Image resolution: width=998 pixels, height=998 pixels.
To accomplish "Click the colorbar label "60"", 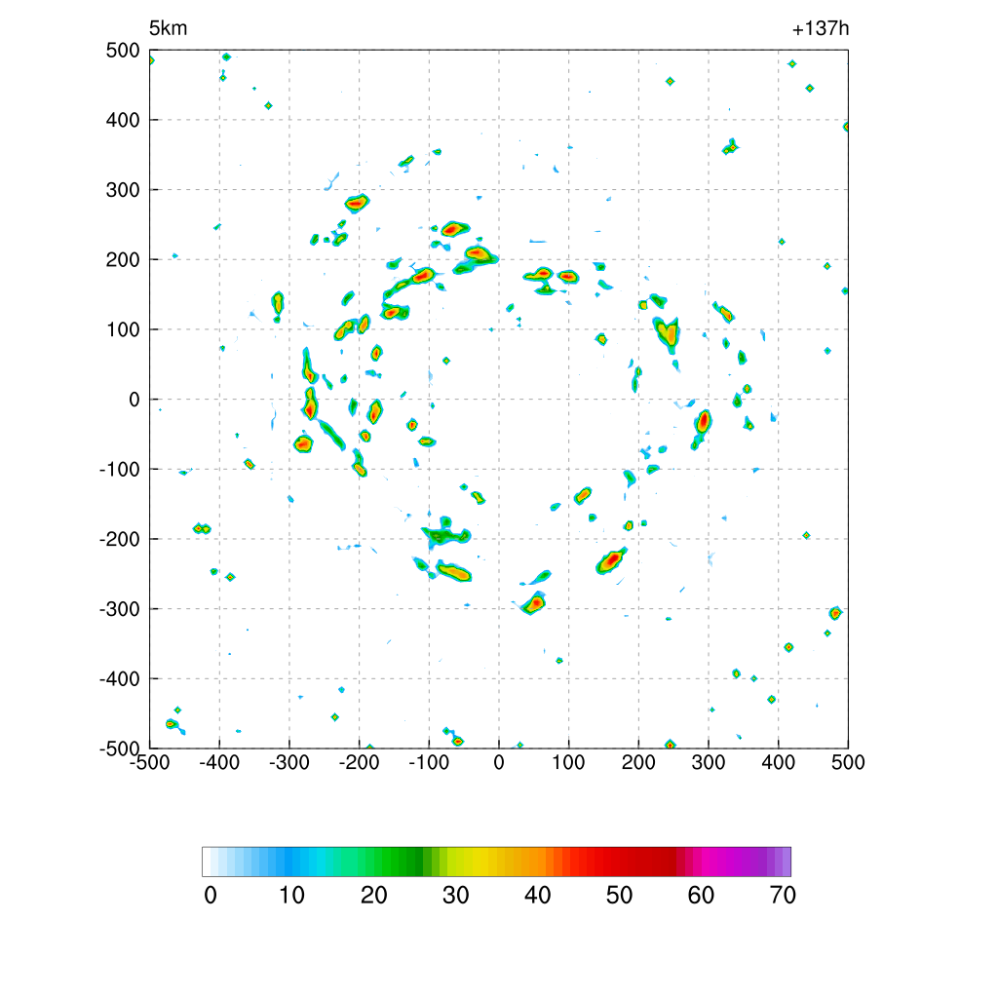I will tap(701, 896).
